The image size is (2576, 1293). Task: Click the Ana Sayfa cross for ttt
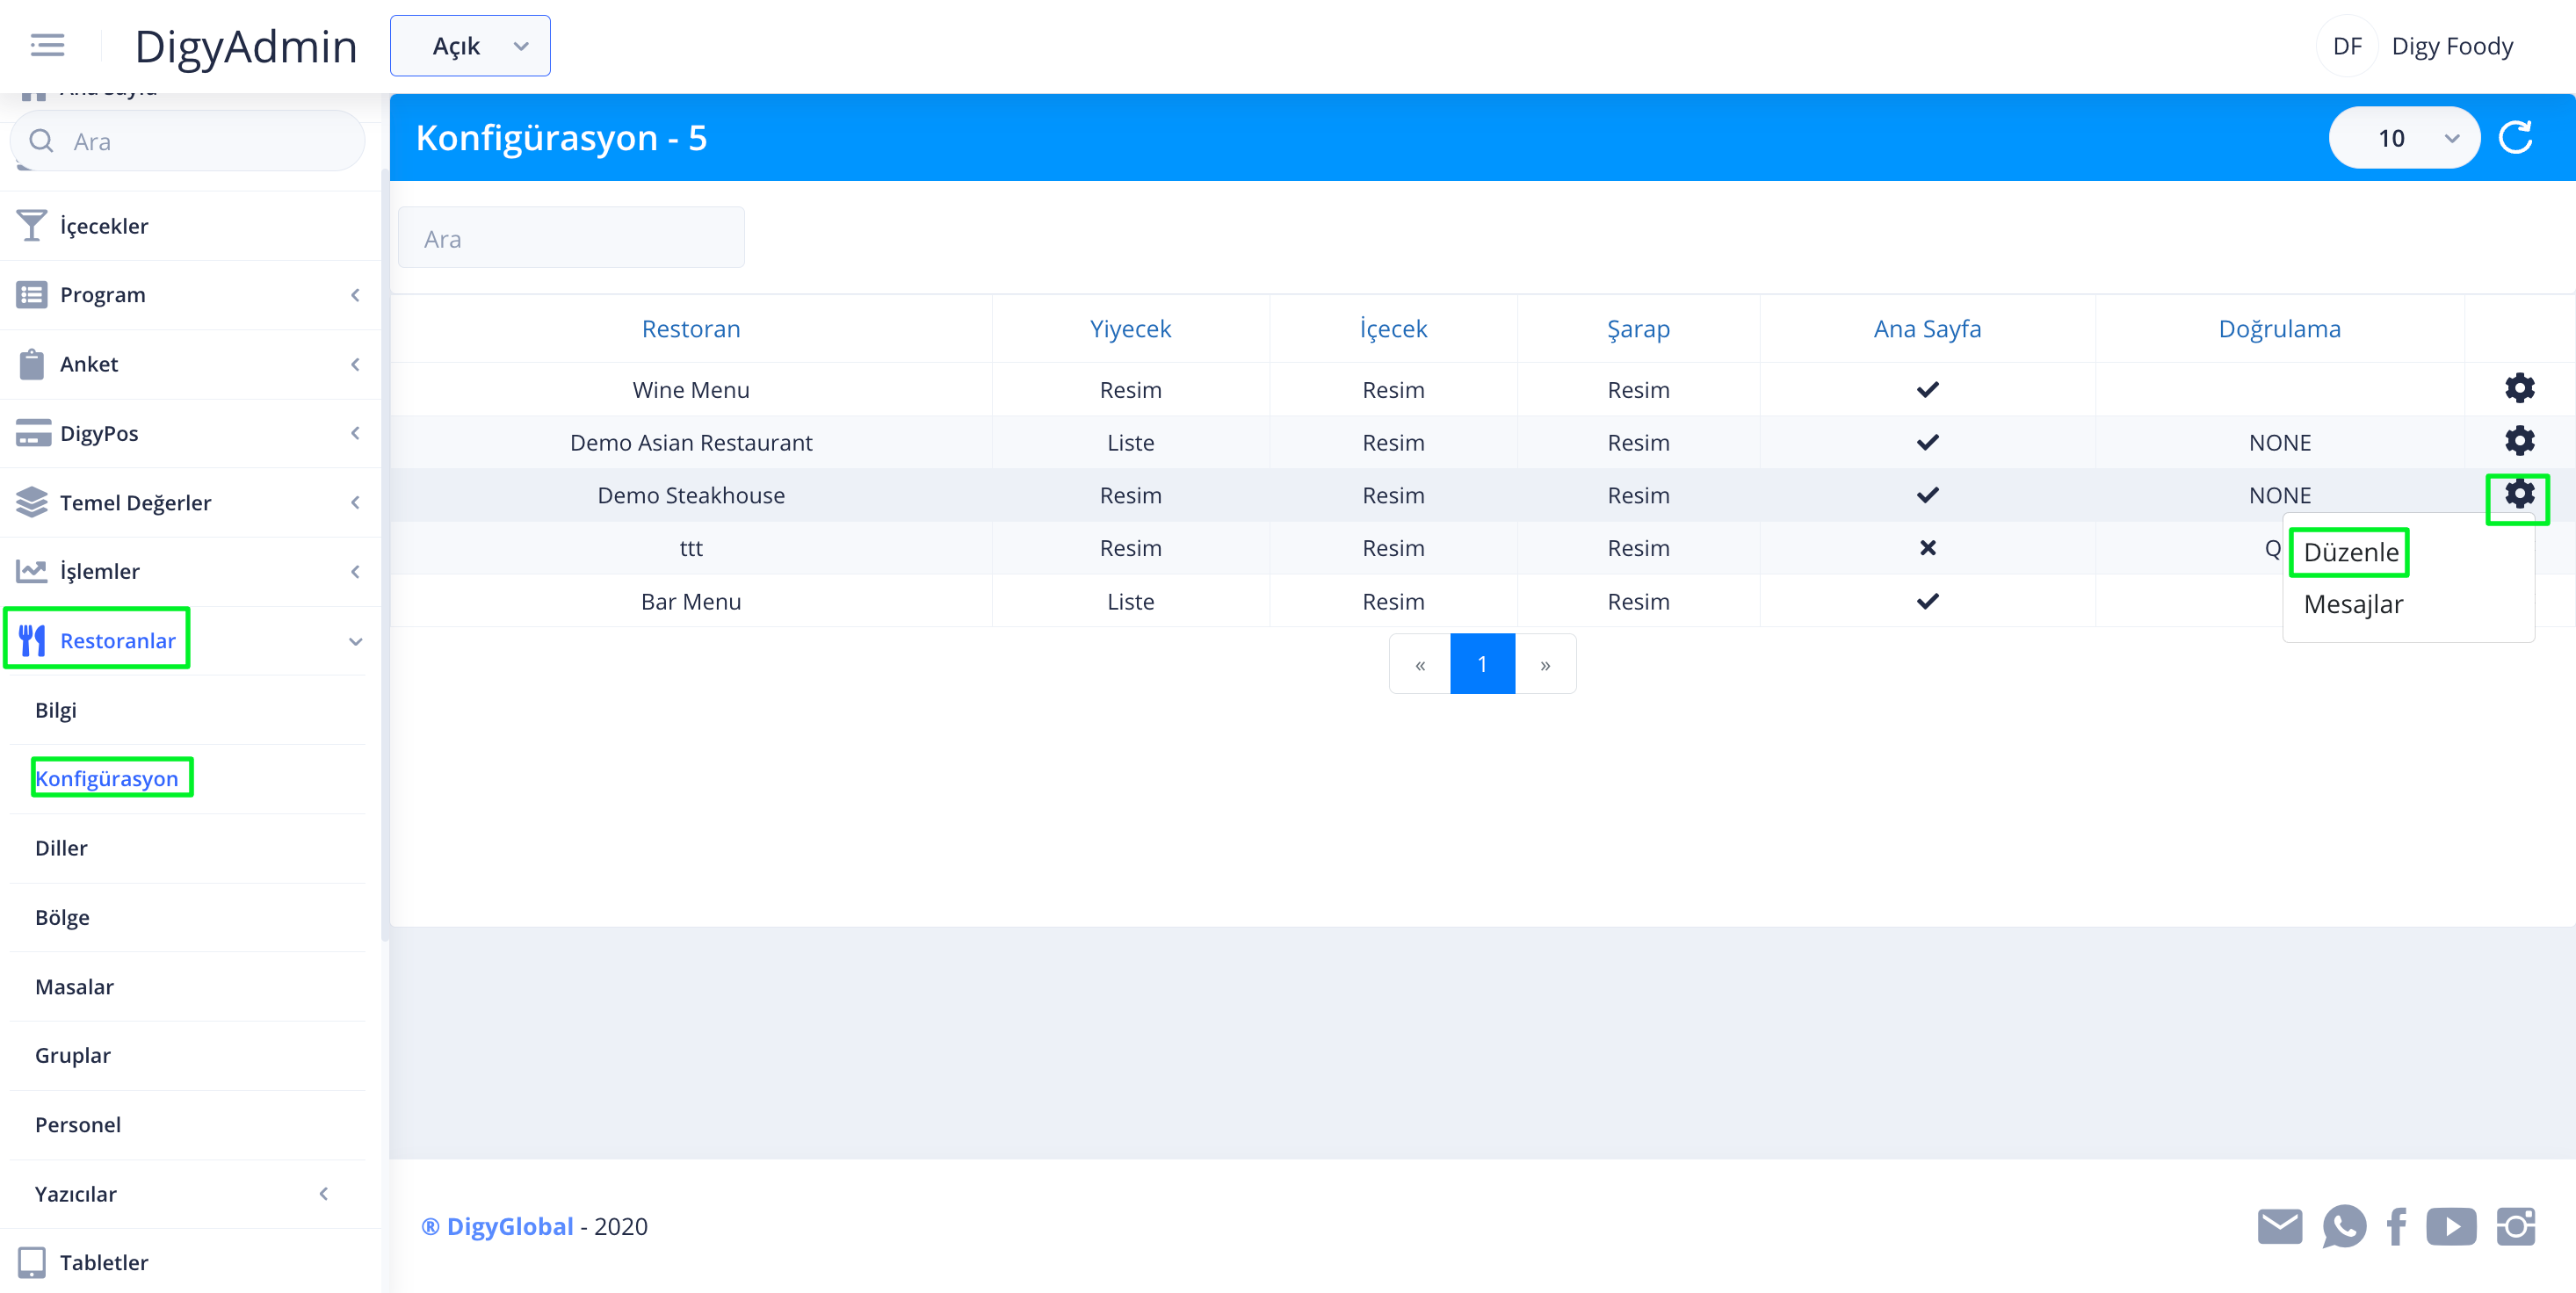[x=1927, y=548]
